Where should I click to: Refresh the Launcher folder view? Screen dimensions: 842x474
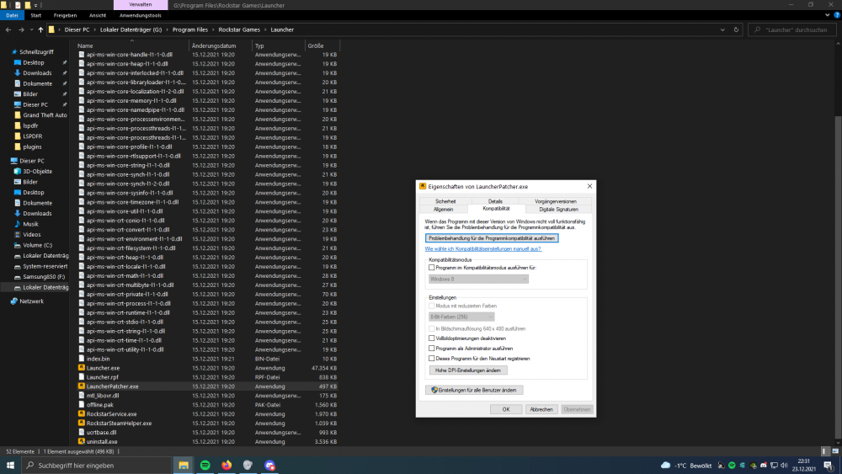point(736,30)
